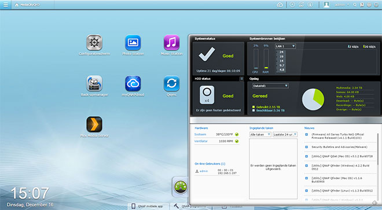
Task: Click the storage usage pie chart
Action: pyautogui.click(x=313, y=100)
